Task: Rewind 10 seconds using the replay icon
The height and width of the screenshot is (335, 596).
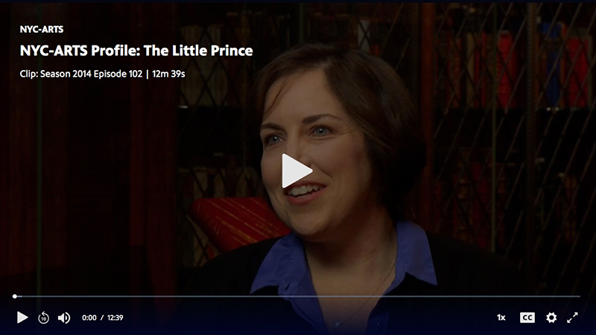Action: tap(44, 318)
